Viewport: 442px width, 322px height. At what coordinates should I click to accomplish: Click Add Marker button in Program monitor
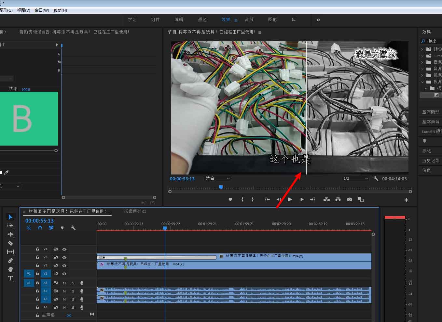(x=230, y=200)
